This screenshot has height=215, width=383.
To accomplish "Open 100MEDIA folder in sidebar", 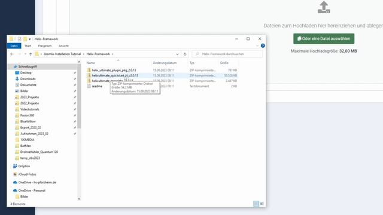I will pos(27,140).
